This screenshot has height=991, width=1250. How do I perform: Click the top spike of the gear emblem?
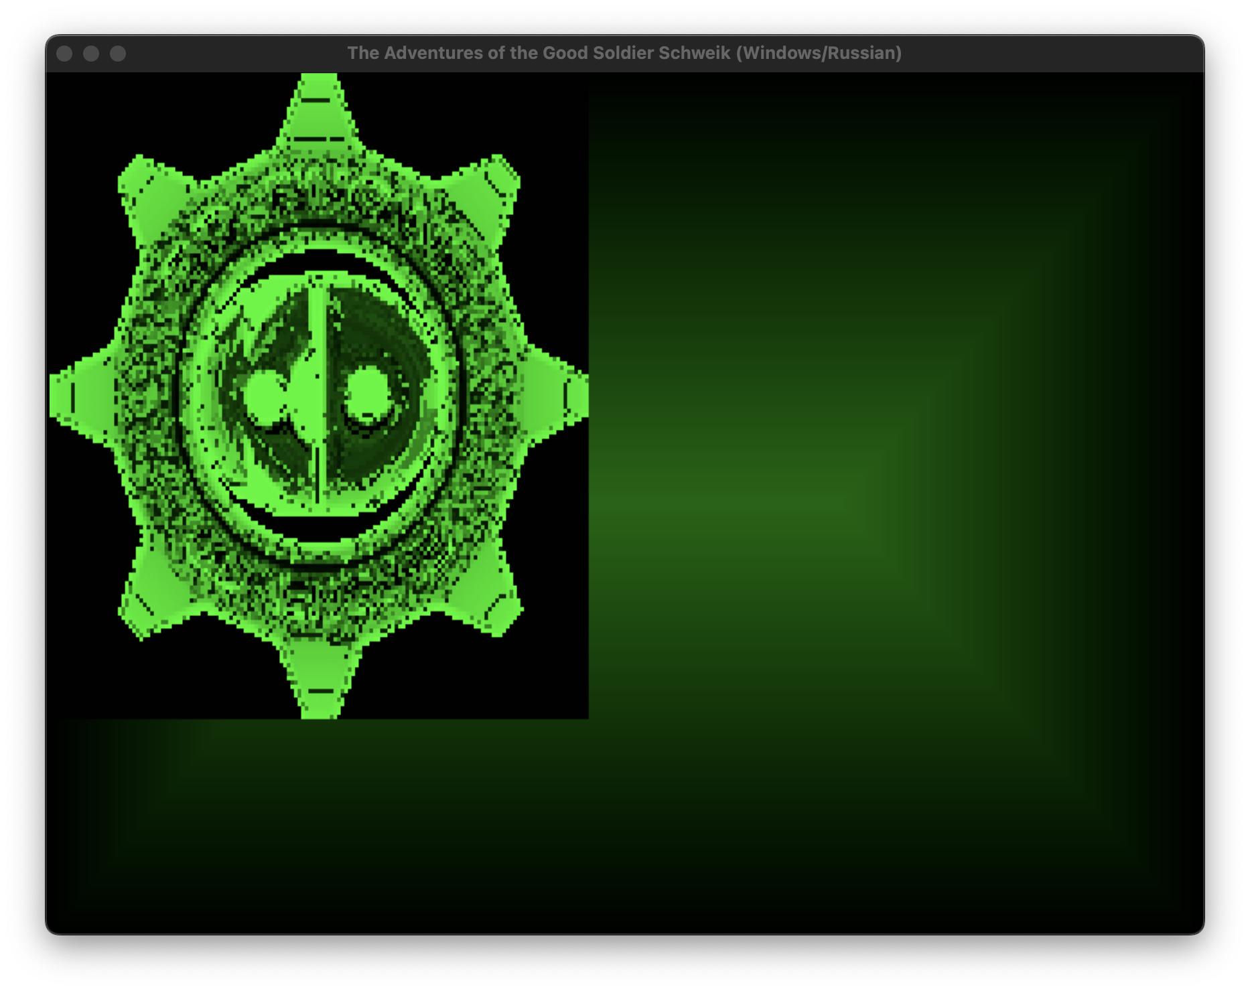(319, 110)
